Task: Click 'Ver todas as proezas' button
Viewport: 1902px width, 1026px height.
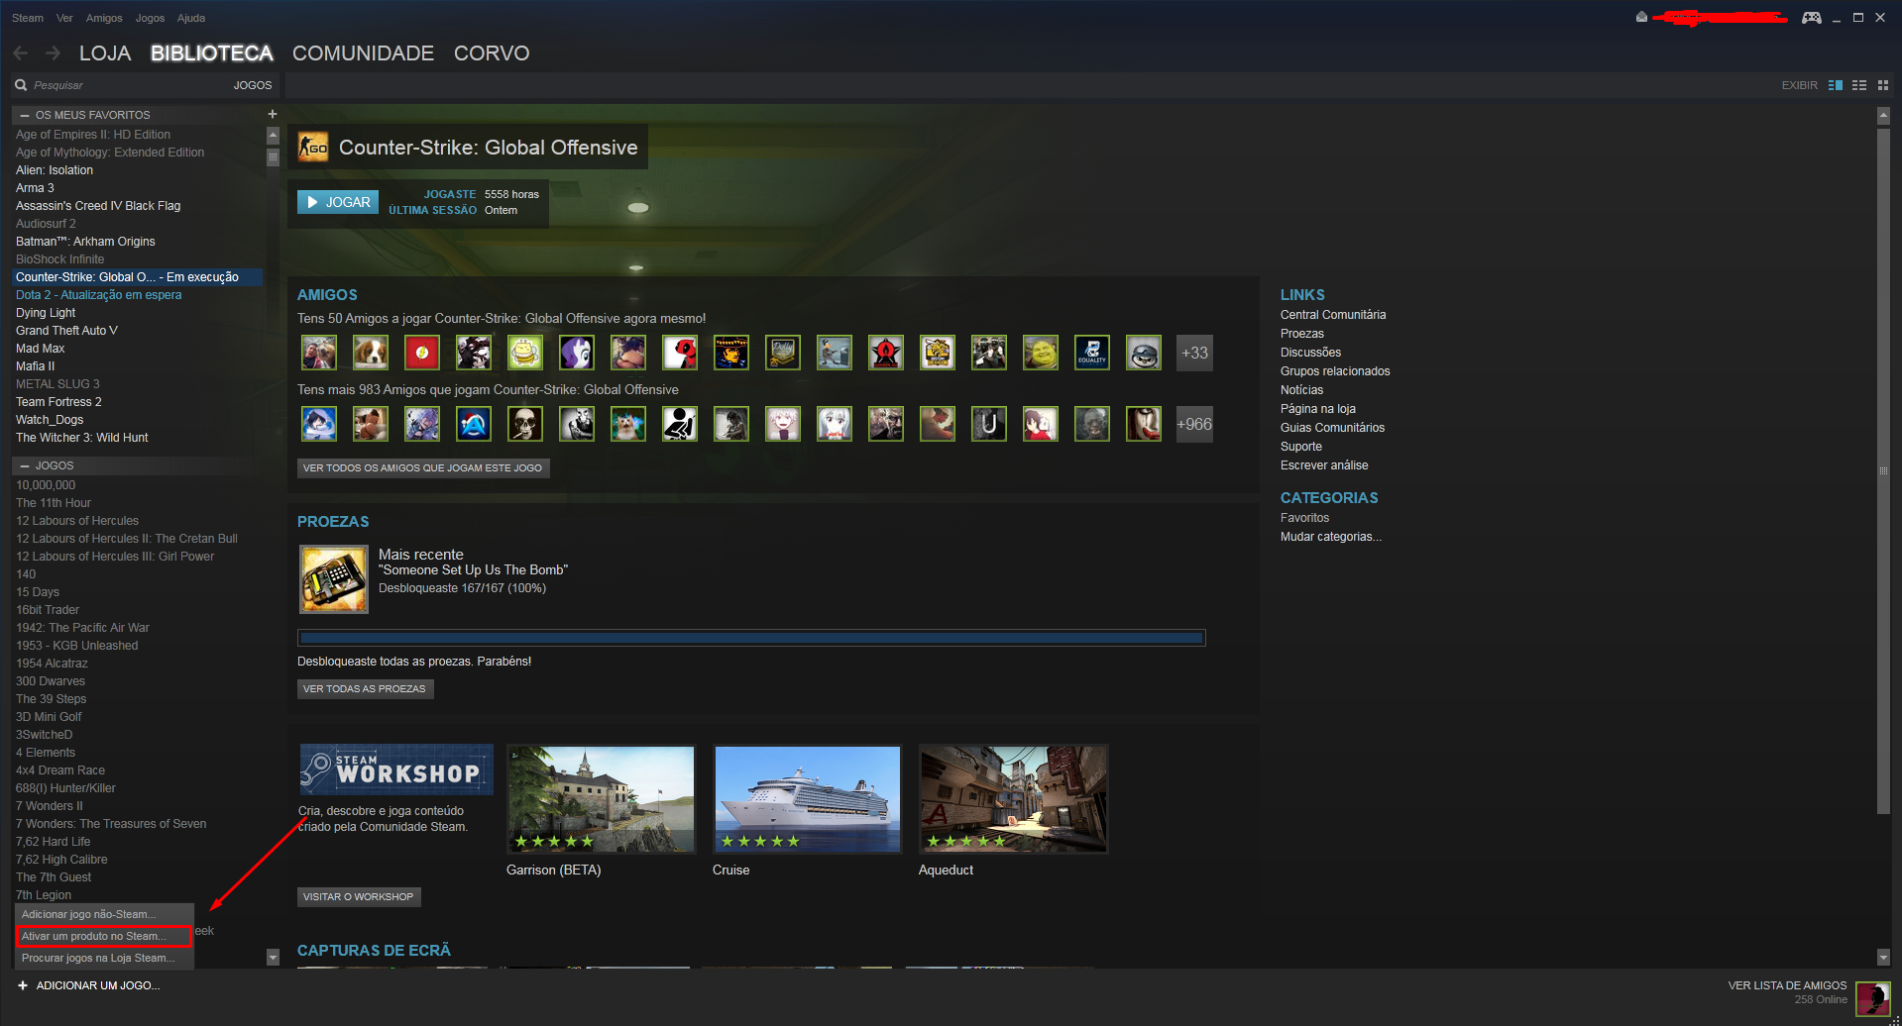Action: pyautogui.click(x=365, y=689)
